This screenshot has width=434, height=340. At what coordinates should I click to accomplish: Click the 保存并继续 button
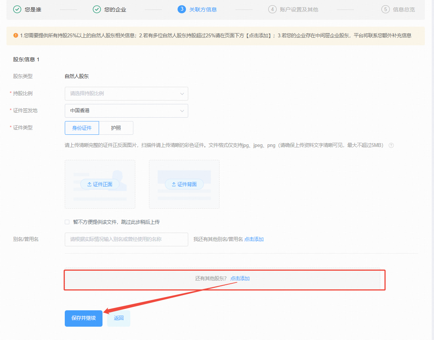click(83, 318)
